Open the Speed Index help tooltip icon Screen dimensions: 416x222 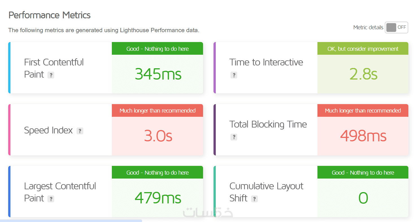click(80, 131)
